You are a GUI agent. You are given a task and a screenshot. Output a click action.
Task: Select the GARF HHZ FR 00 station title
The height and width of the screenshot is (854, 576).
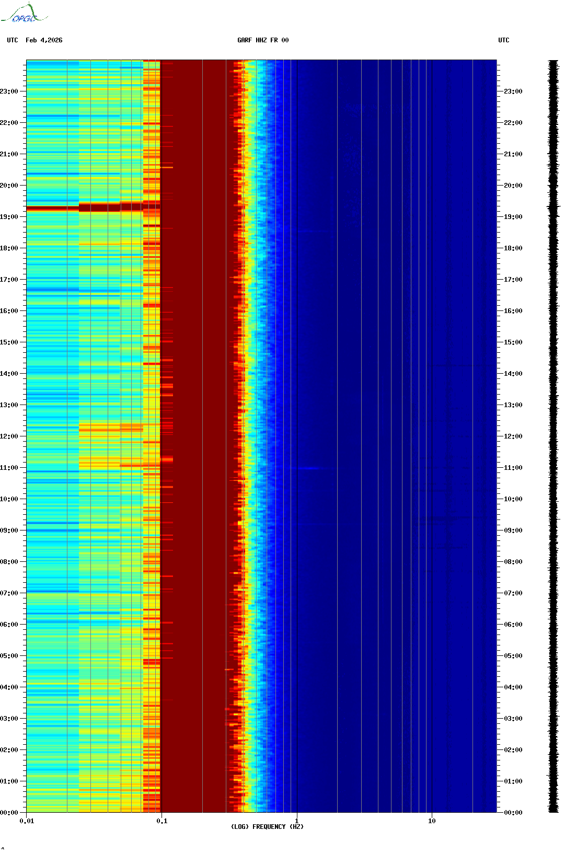point(262,40)
